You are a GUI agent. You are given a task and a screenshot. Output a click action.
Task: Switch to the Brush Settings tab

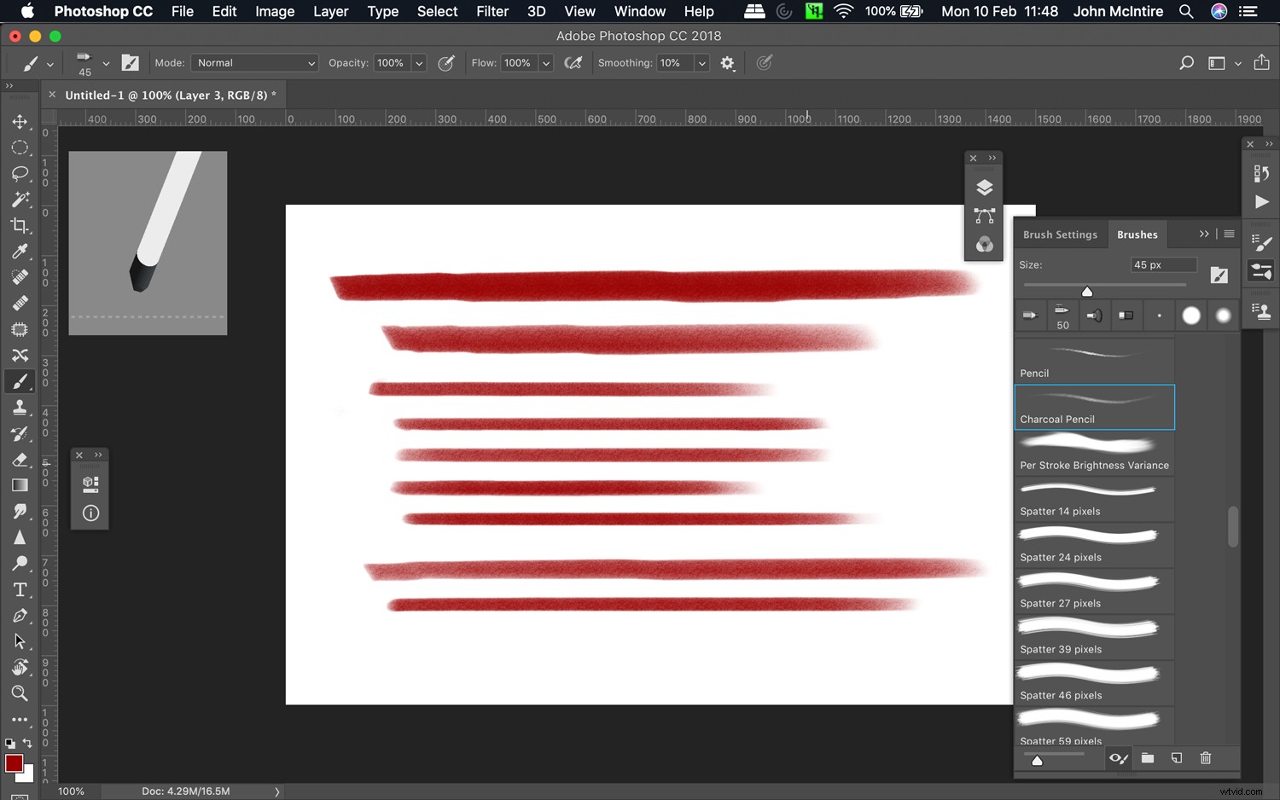1060,234
